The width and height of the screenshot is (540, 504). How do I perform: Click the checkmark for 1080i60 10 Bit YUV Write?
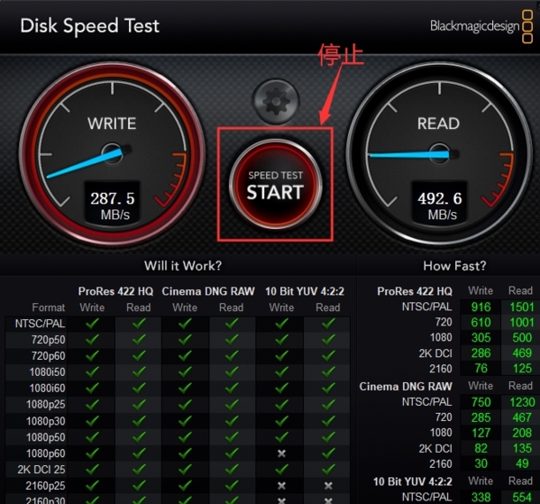tap(281, 388)
